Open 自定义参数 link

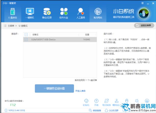(x=80, y=91)
